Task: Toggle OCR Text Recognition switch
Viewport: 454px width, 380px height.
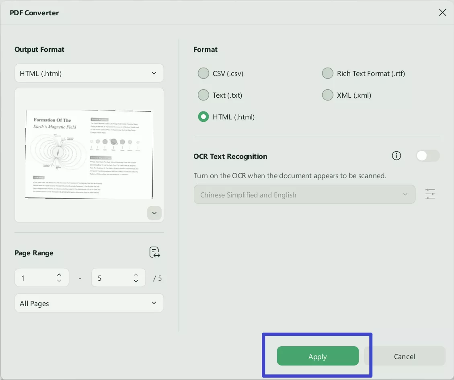Action: point(427,156)
